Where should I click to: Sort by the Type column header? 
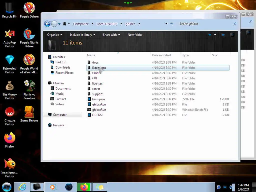pyautogui.click(x=185, y=55)
